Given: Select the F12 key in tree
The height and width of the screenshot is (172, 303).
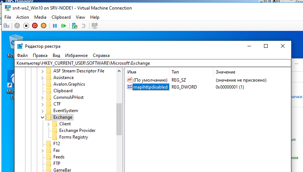Looking at the screenshot, I should [x=57, y=143].
